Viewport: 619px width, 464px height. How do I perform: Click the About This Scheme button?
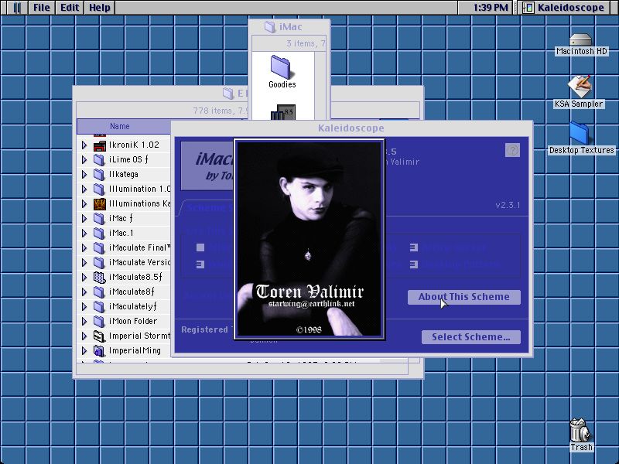click(463, 297)
